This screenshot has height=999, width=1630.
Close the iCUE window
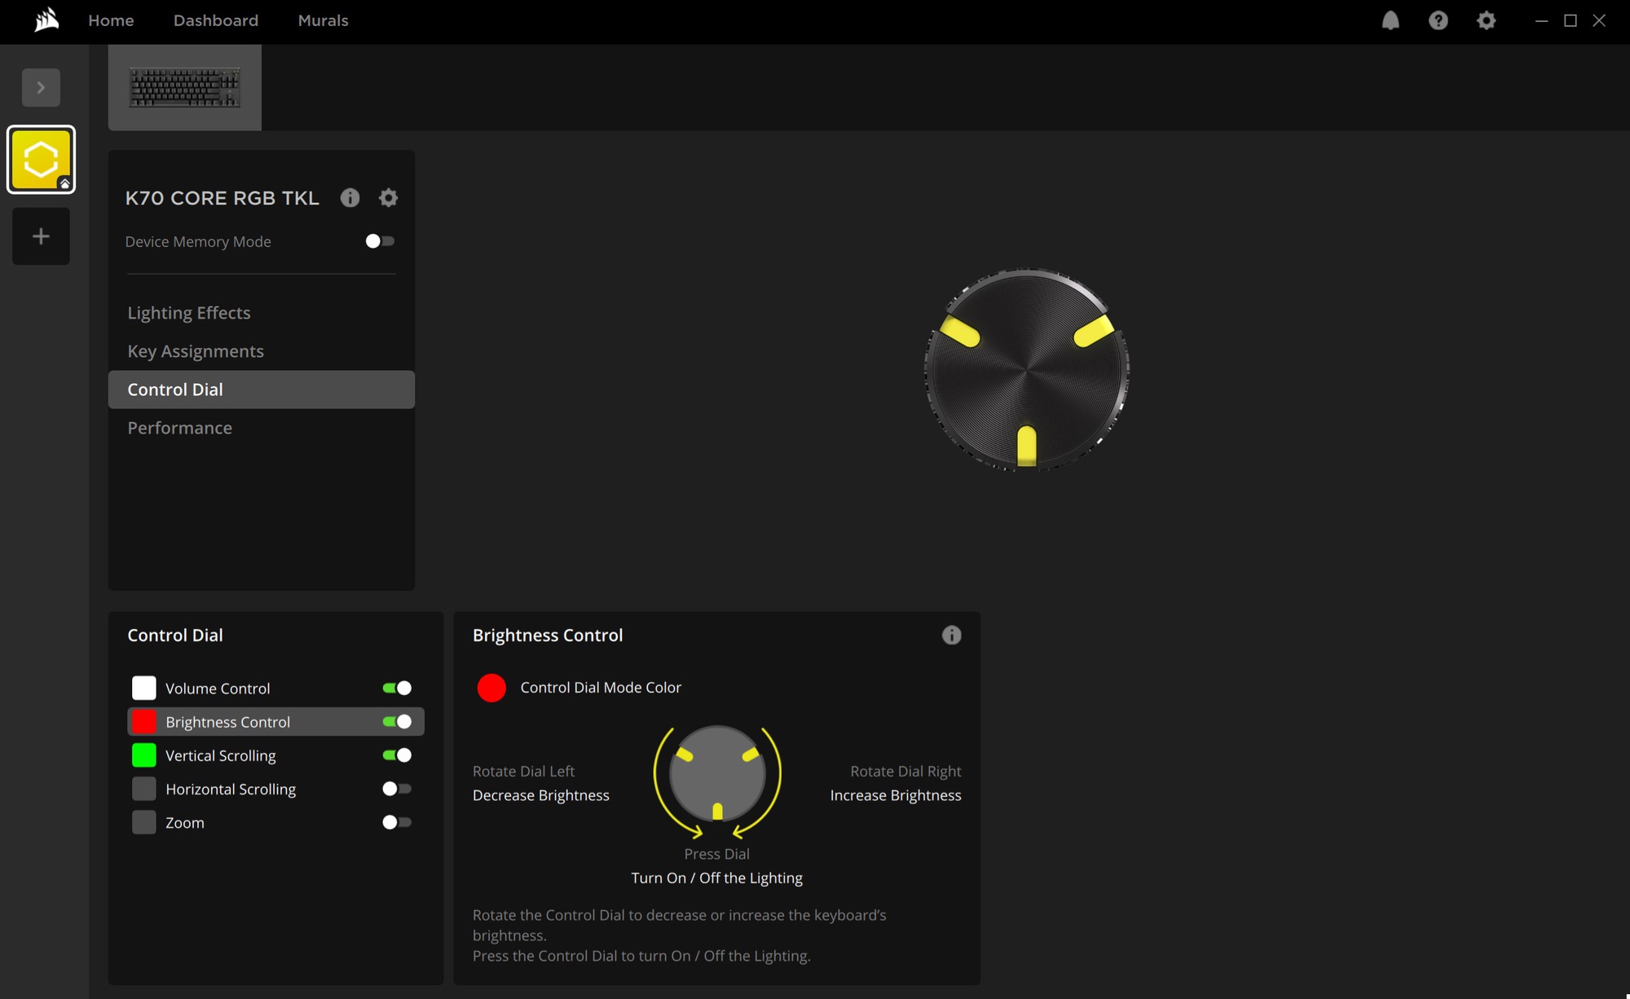point(1599,20)
